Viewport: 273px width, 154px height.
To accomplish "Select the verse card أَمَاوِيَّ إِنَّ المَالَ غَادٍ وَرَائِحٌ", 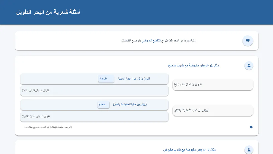I will tap(213, 84).
